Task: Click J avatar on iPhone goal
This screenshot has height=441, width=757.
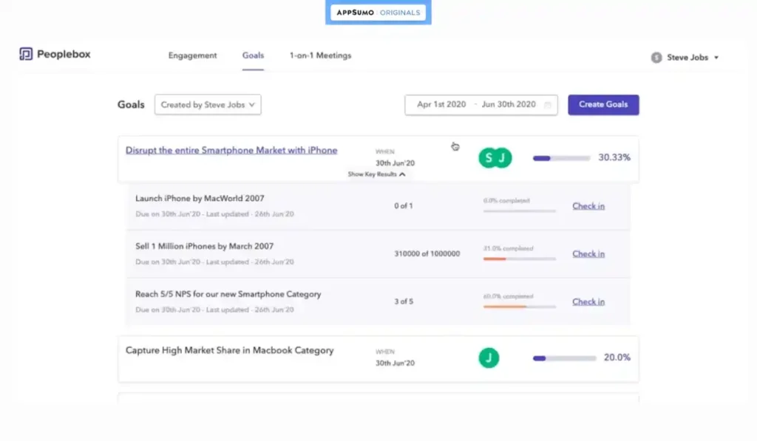Action: 503,157
